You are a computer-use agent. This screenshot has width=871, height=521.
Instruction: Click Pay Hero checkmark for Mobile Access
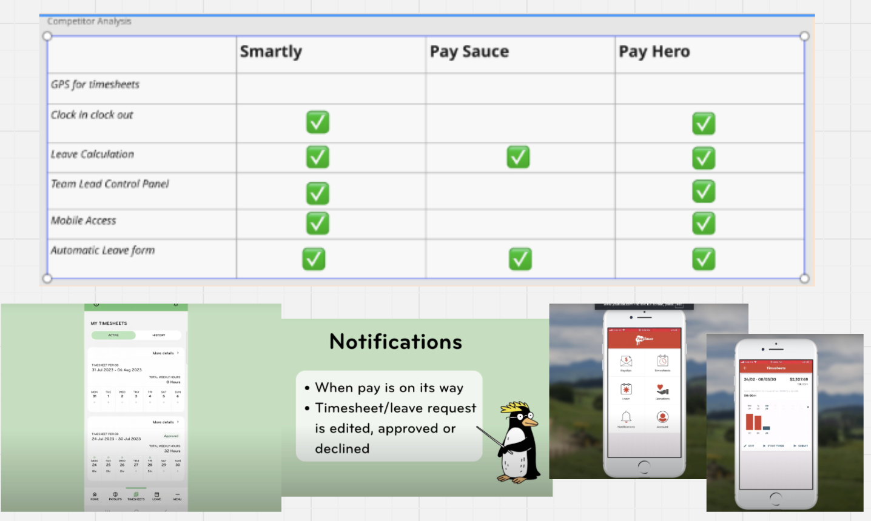(704, 223)
